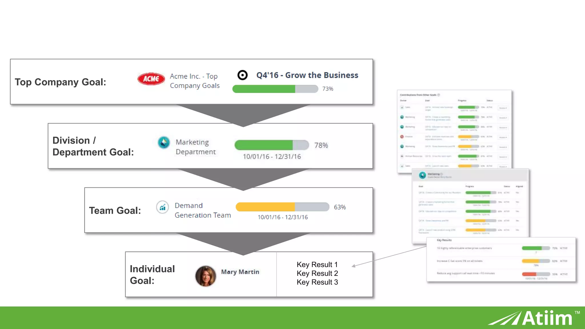
Task: Click the Demand Generation date range 10/01/16 - 12/31/16
Action: 283,217
